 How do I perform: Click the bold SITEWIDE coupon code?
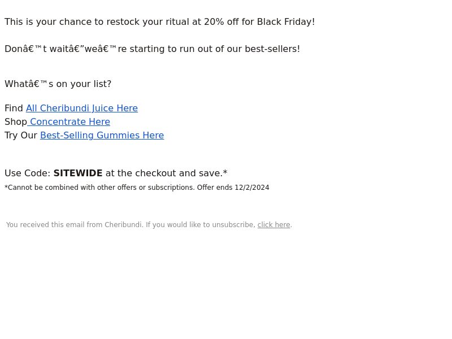(x=78, y=173)
